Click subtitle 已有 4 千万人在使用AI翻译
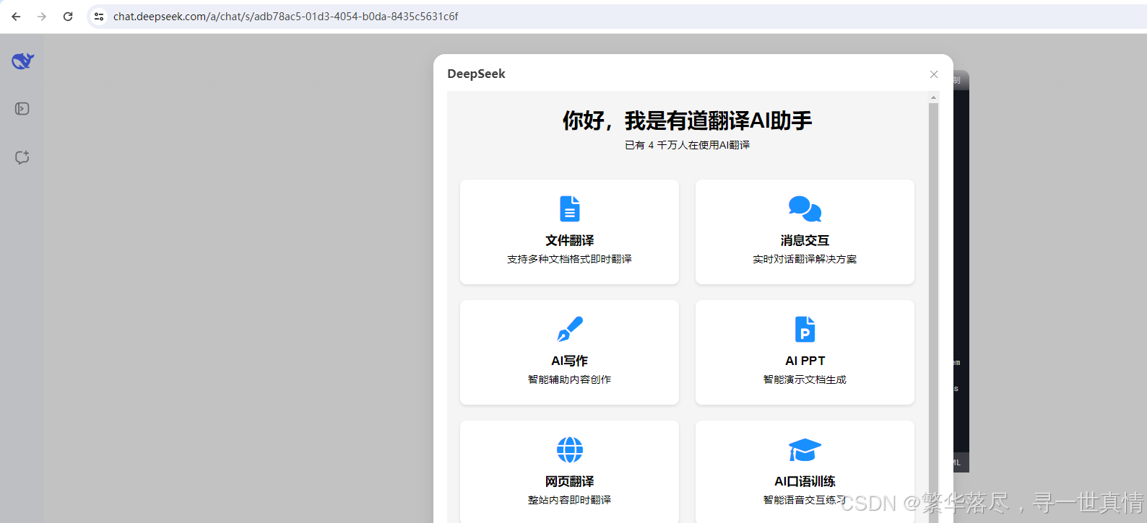 pos(687,145)
